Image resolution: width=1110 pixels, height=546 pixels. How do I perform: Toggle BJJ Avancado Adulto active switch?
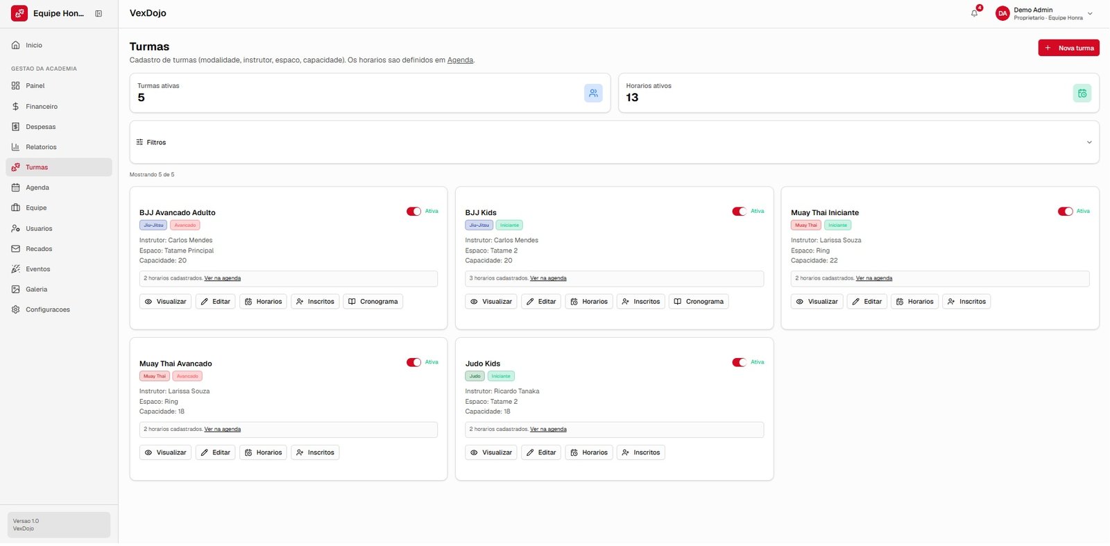(x=413, y=212)
